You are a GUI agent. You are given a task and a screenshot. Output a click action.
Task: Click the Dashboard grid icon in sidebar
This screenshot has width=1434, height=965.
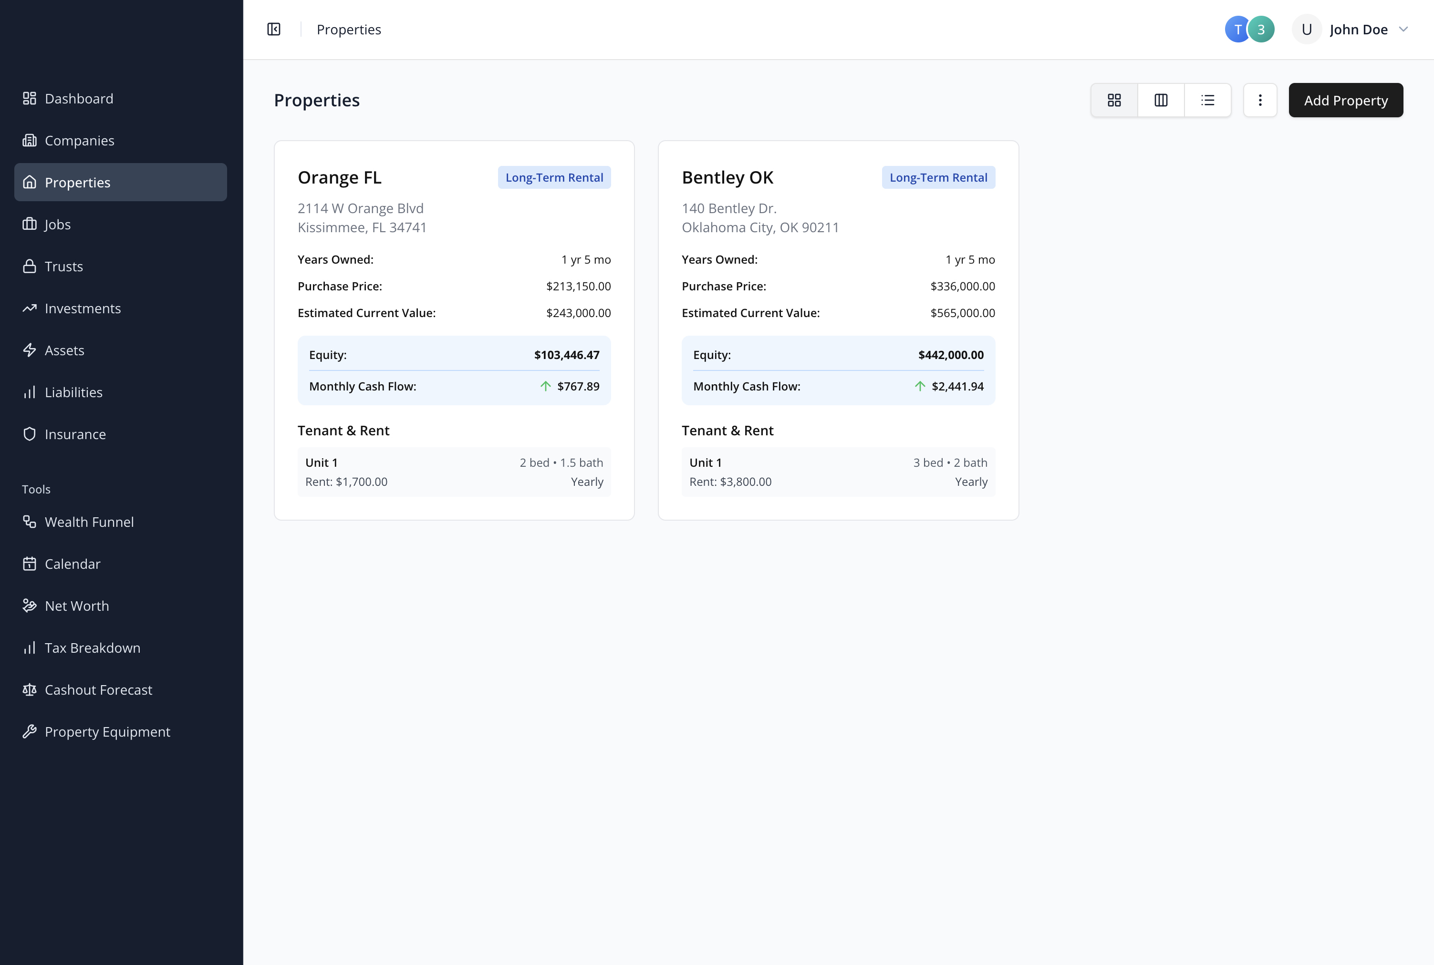pyautogui.click(x=30, y=99)
